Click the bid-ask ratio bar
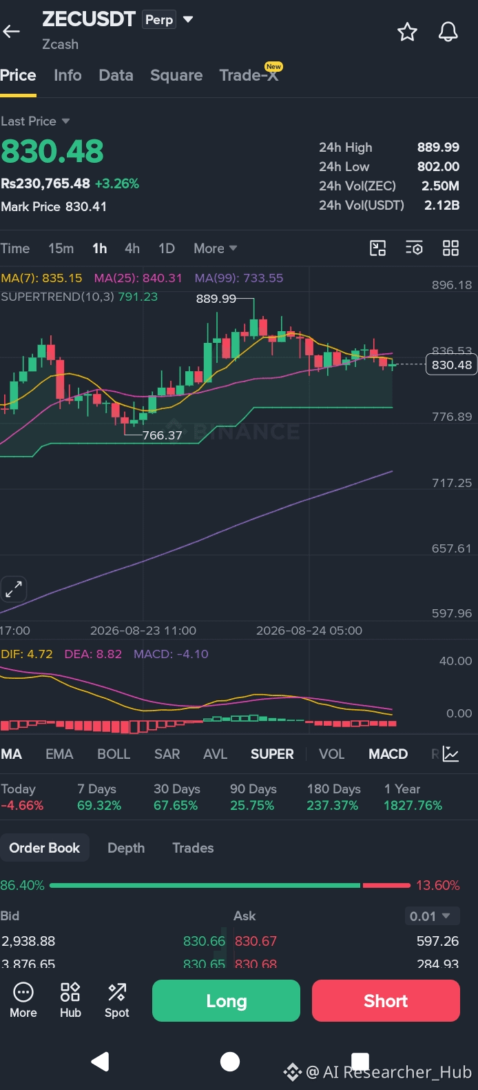The image size is (478, 1090). 230,885
